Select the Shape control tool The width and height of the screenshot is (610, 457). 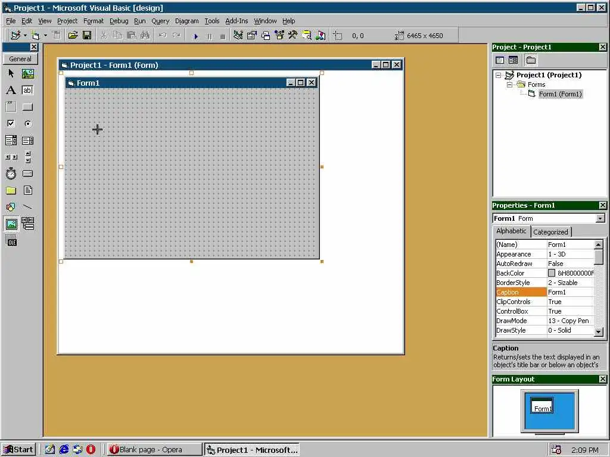point(11,207)
